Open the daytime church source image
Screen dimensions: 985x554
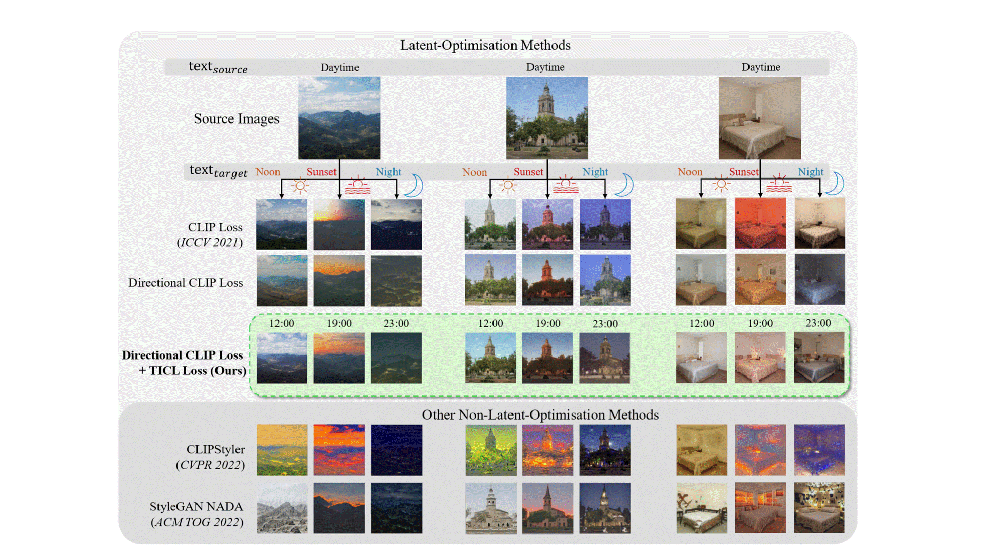[547, 117]
